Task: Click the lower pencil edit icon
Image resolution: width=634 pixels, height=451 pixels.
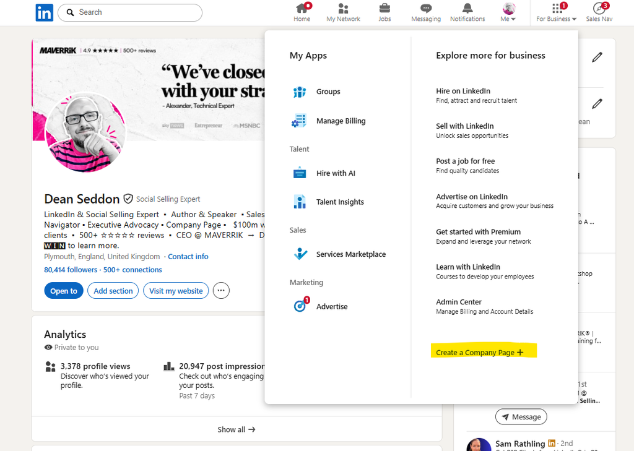Action: tap(597, 104)
